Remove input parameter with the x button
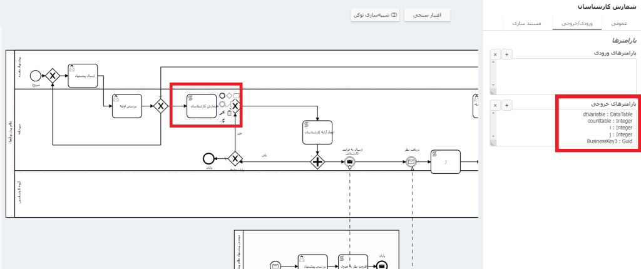641x269 pixels. (495, 54)
